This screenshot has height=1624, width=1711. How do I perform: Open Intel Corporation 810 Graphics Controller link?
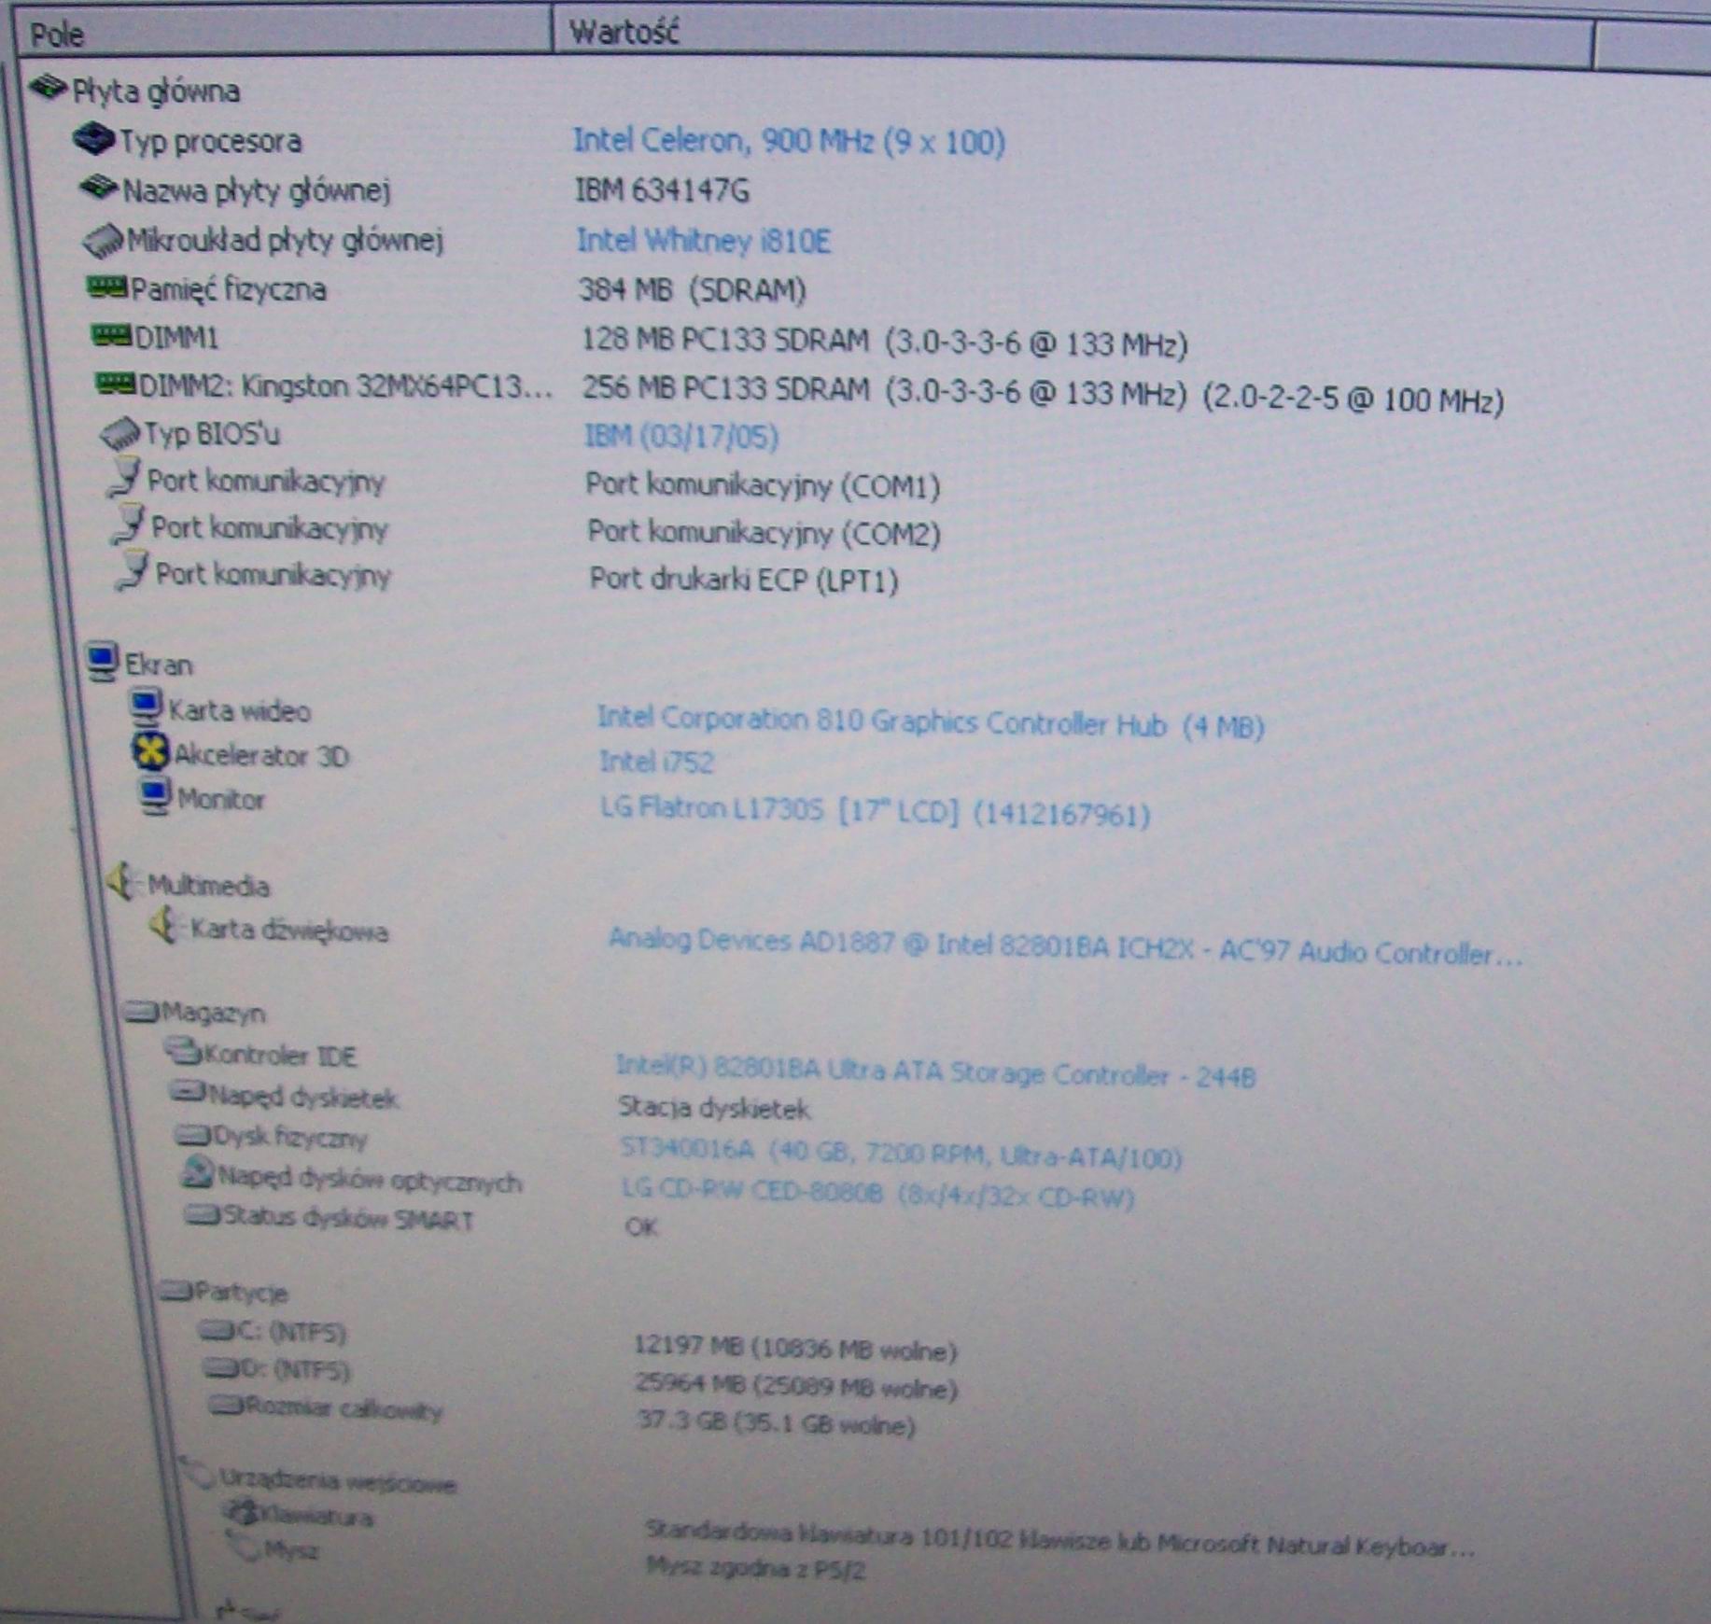pos(931,722)
